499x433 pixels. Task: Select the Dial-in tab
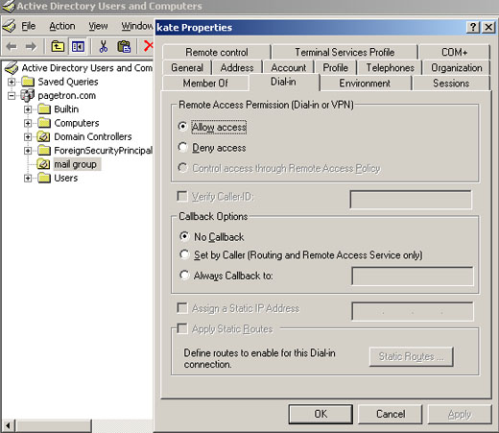pyautogui.click(x=283, y=82)
